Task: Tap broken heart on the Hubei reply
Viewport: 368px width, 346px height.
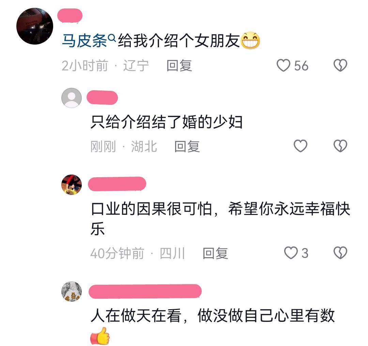Action: (x=340, y=146)
